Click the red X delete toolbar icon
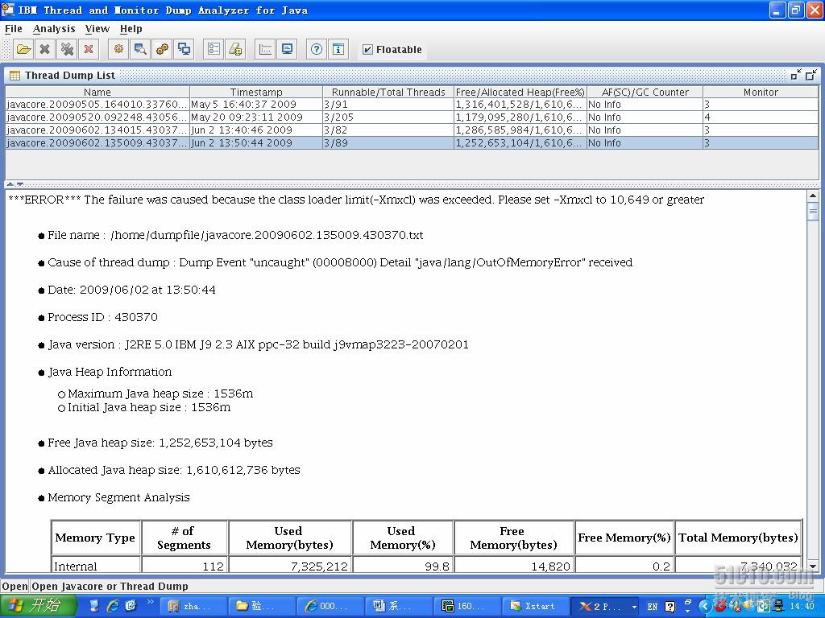Image resolution: width=825 pixels, height=618 pixels. tap(89, 49)
